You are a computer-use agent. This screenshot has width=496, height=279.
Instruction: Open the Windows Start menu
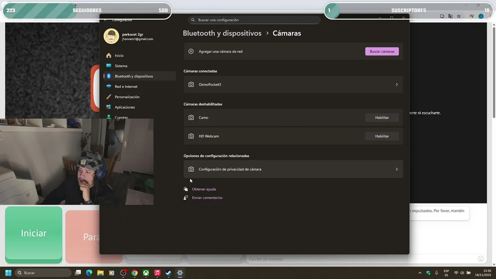[8, 273]
